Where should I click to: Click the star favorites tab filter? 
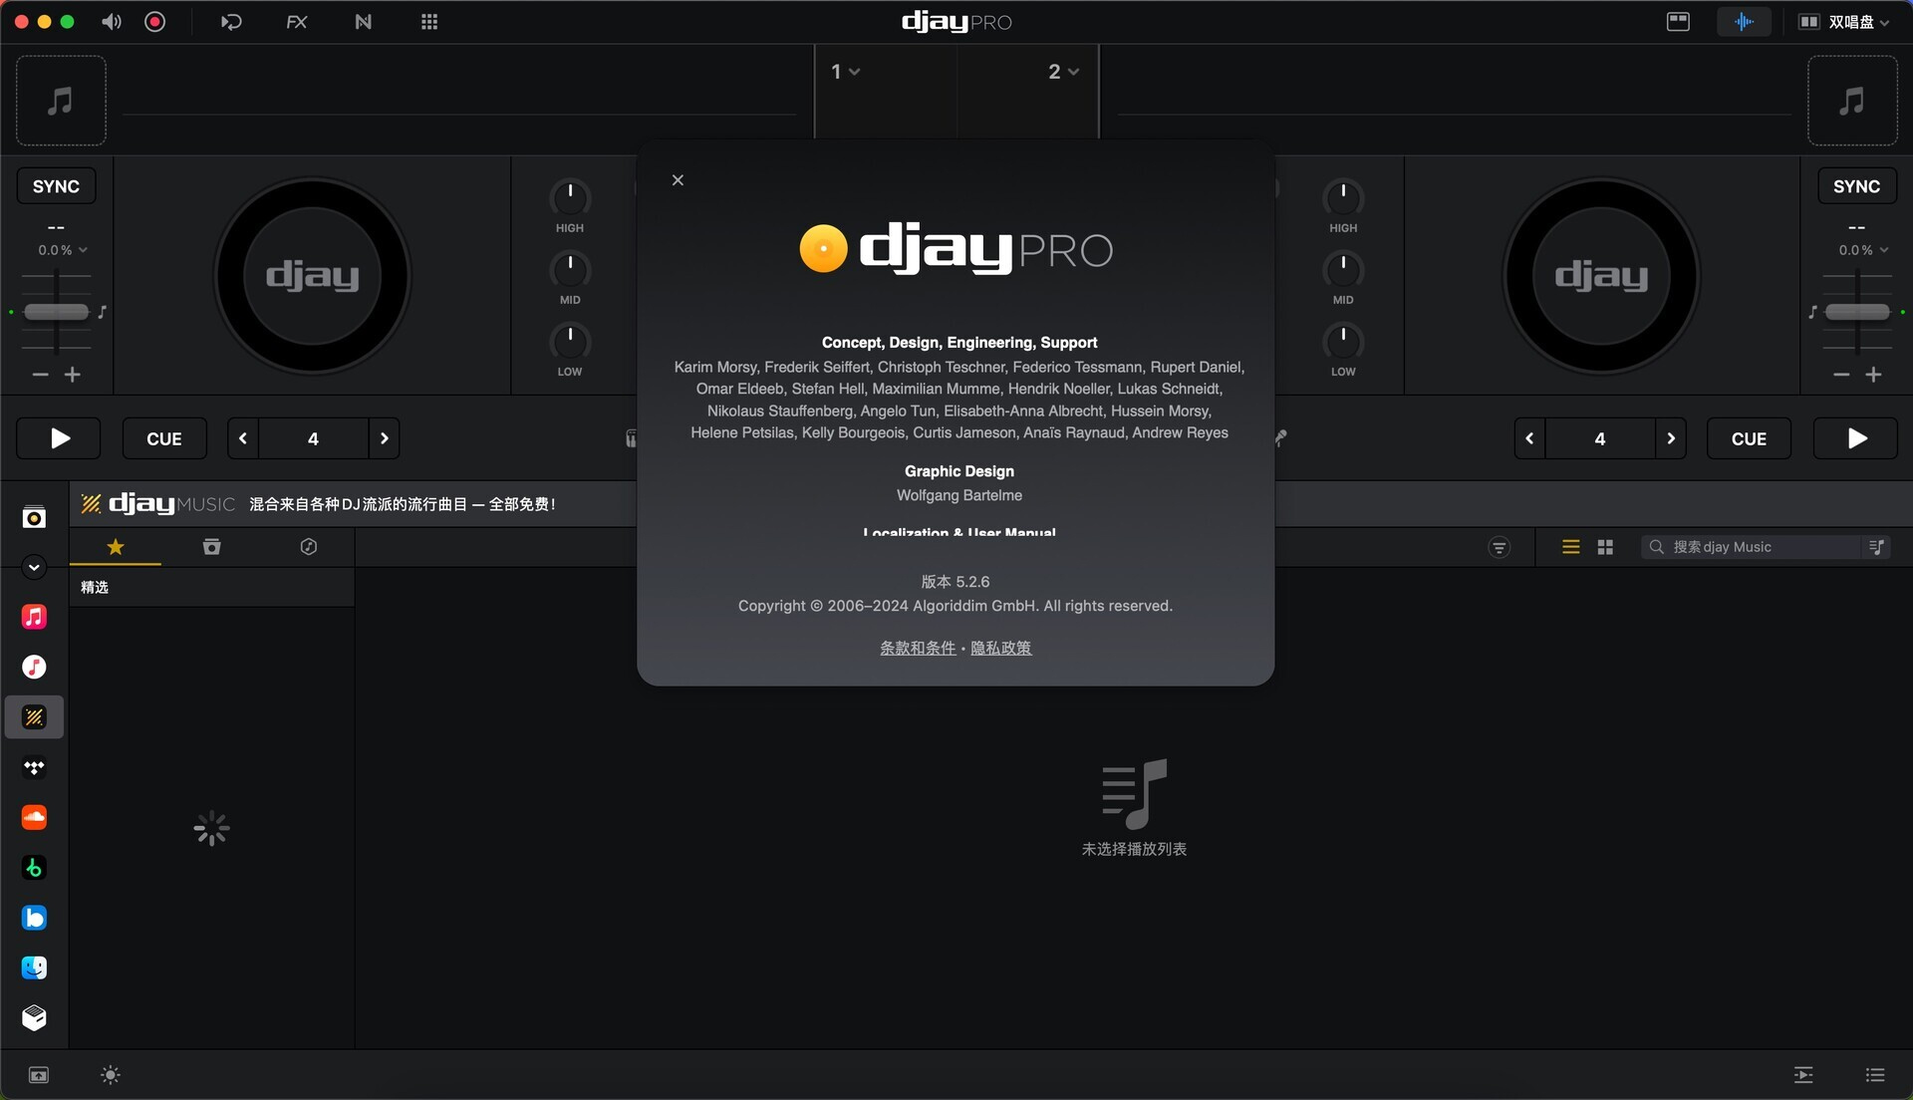[x=115, y=545]
